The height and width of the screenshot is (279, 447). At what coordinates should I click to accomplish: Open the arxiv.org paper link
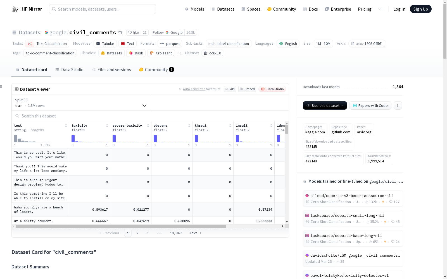pyautogui.click(x=364, y=130)
